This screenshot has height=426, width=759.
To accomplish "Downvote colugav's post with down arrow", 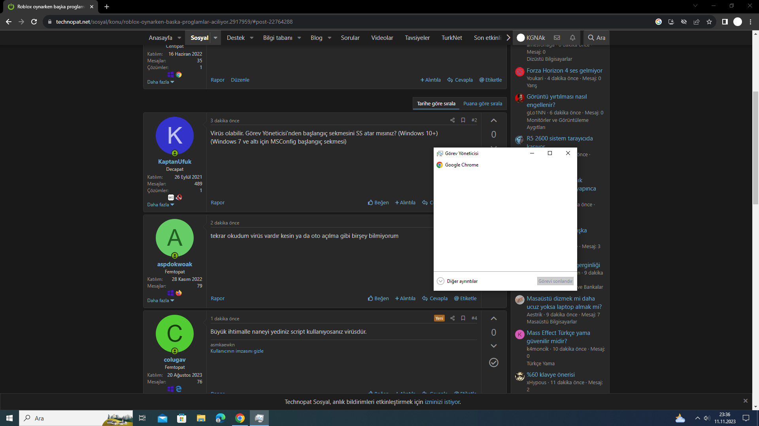I will 494,346.
